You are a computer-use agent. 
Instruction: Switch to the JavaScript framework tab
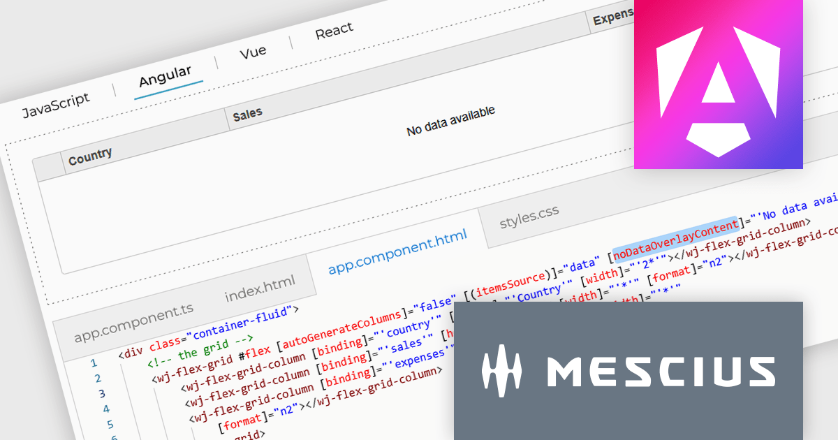(55, 106)
